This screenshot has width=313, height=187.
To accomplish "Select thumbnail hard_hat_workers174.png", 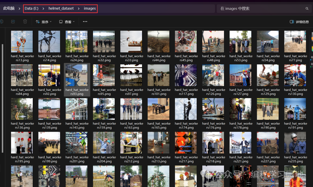I will coord(186,109).
